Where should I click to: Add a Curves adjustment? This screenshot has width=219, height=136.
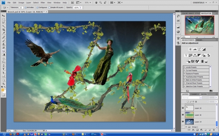[199, 49]
